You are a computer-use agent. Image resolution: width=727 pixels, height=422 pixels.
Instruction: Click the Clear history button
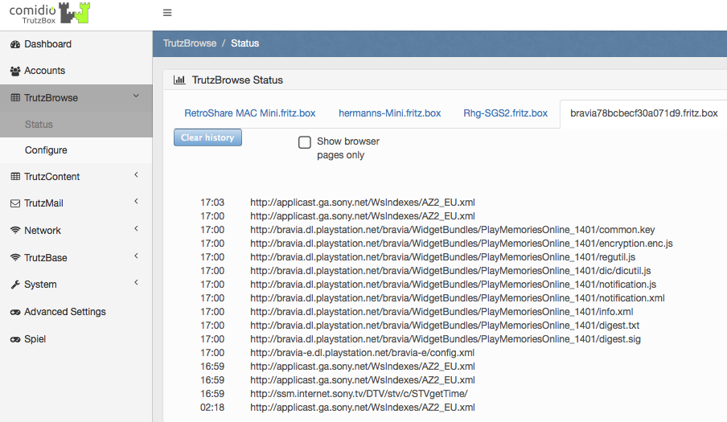(207, 137)
